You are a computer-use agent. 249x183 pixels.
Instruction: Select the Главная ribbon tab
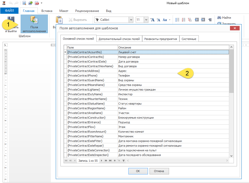point(29,11)
